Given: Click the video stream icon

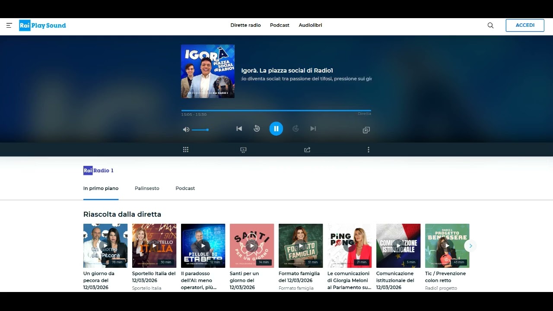Looking at the screenshot, I should 243,150.
